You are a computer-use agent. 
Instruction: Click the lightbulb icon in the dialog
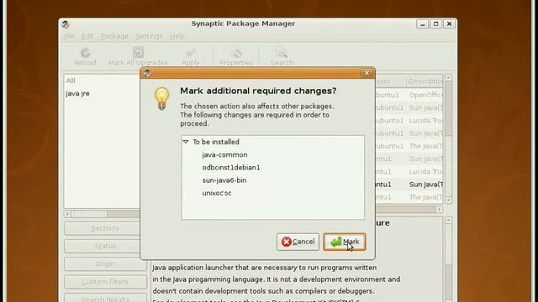pos(161,99)
